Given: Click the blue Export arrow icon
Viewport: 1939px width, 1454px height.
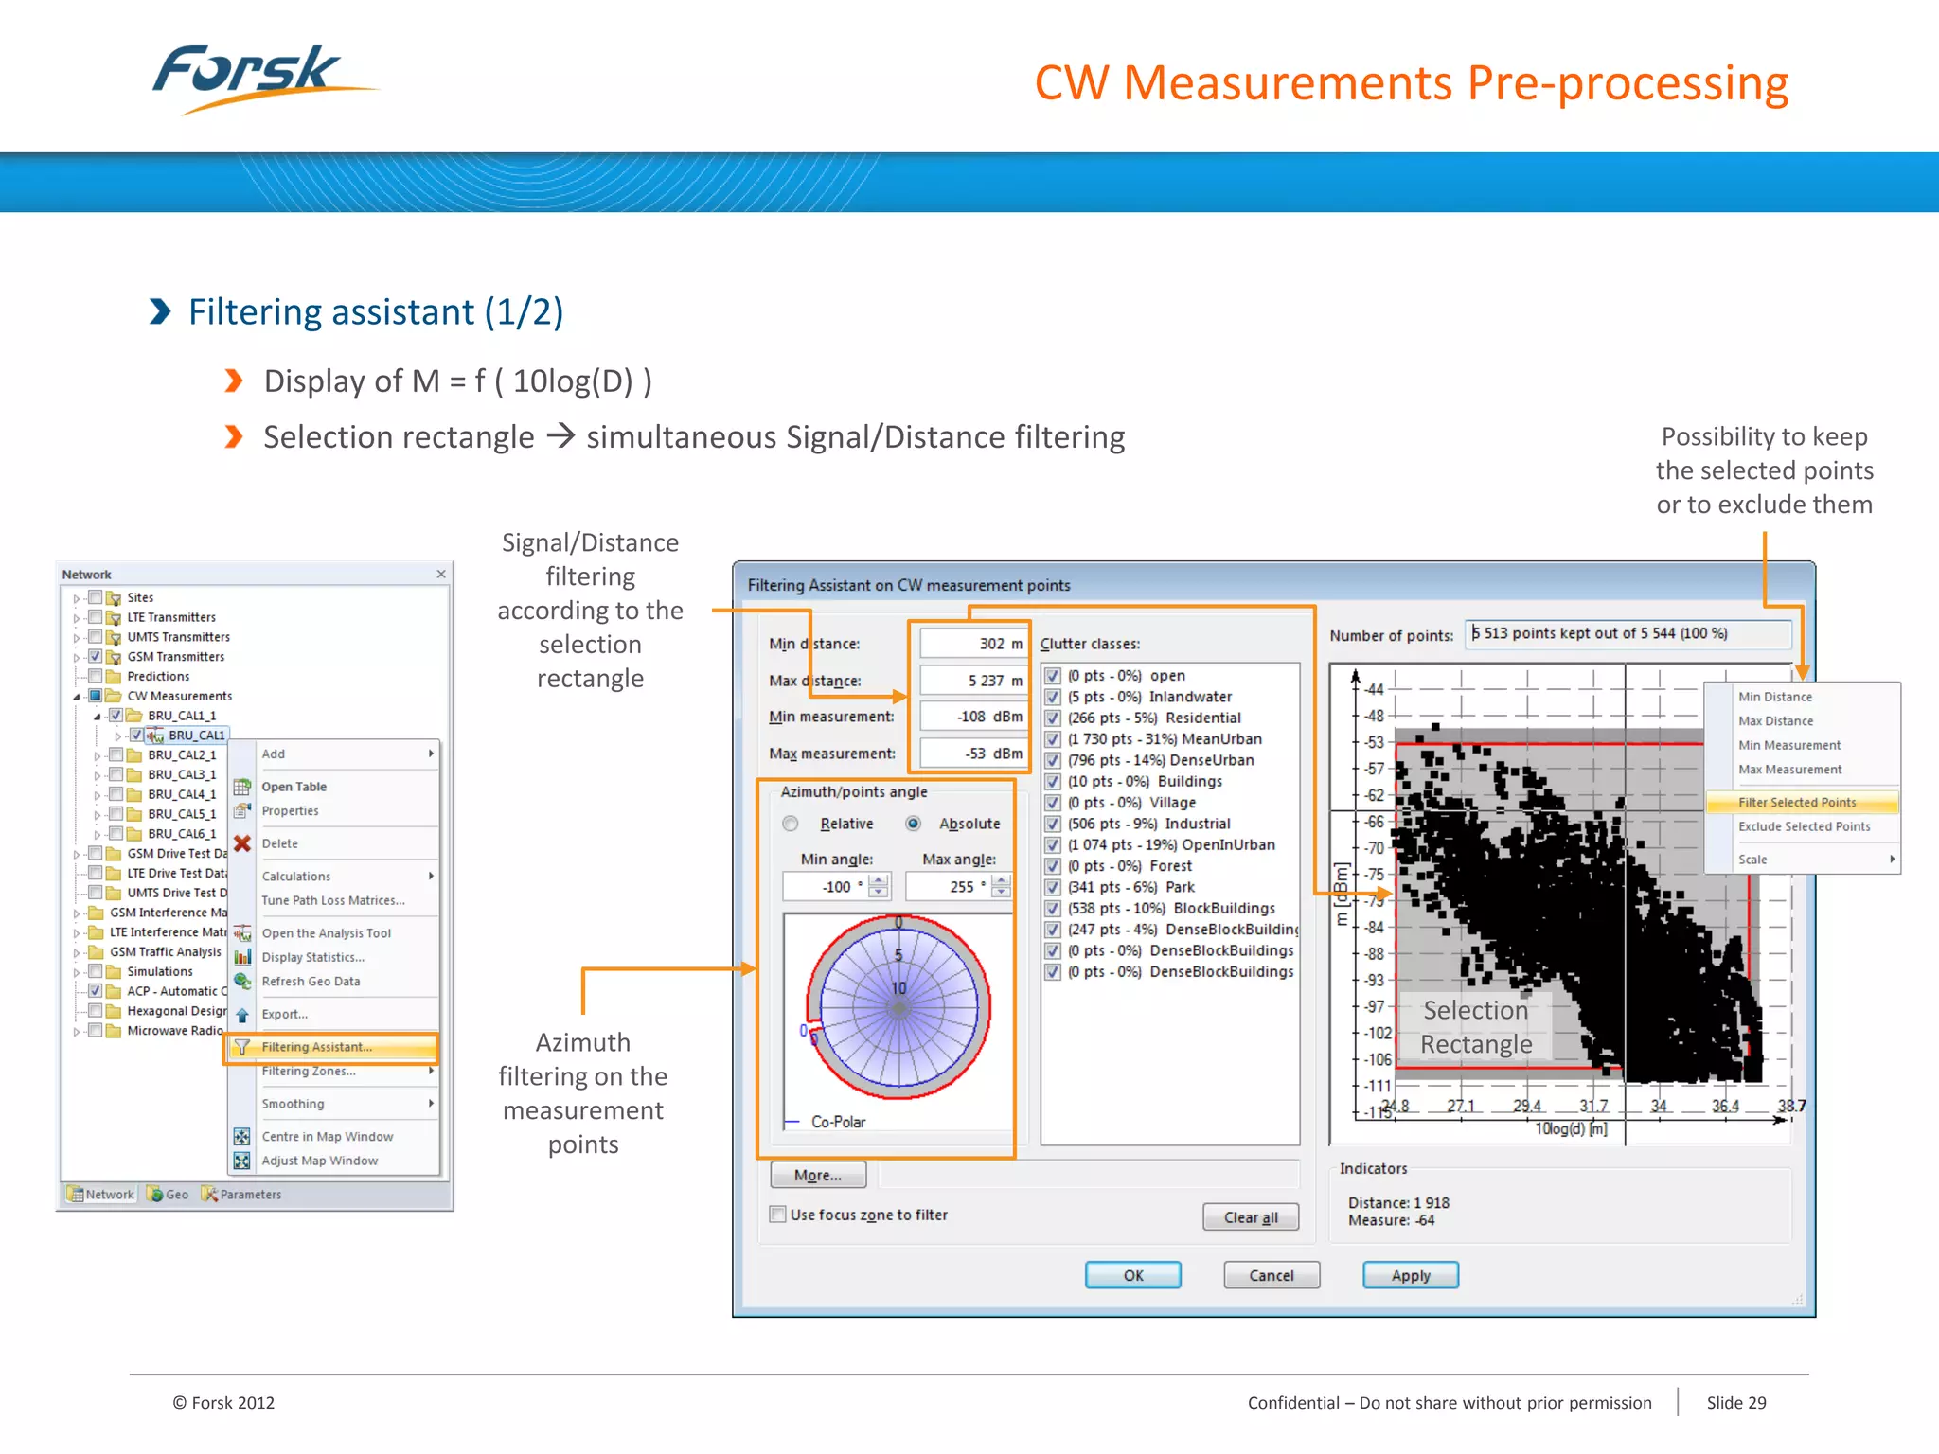Looking at the screenshot, I should pos(242,1015).
